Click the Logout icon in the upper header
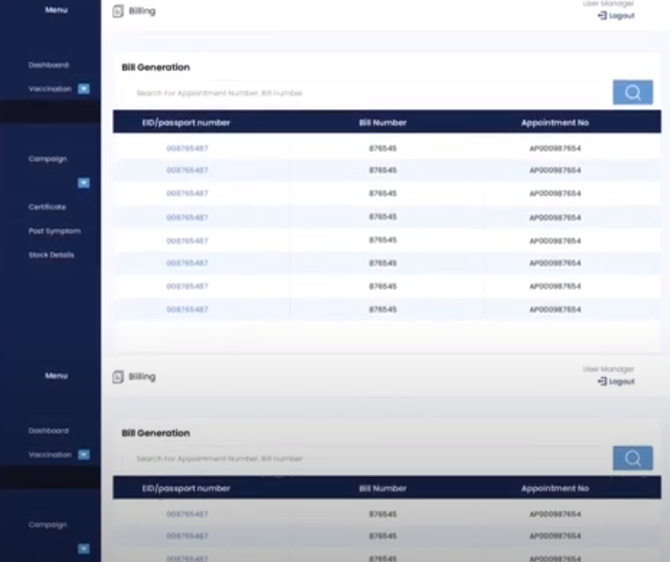 tap(602, 16)
